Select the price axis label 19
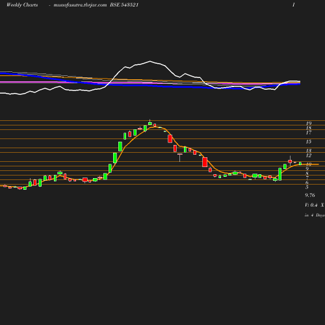The width and height of the screenshot is (325, 325). pyautogui.click(x=309, y=123)
